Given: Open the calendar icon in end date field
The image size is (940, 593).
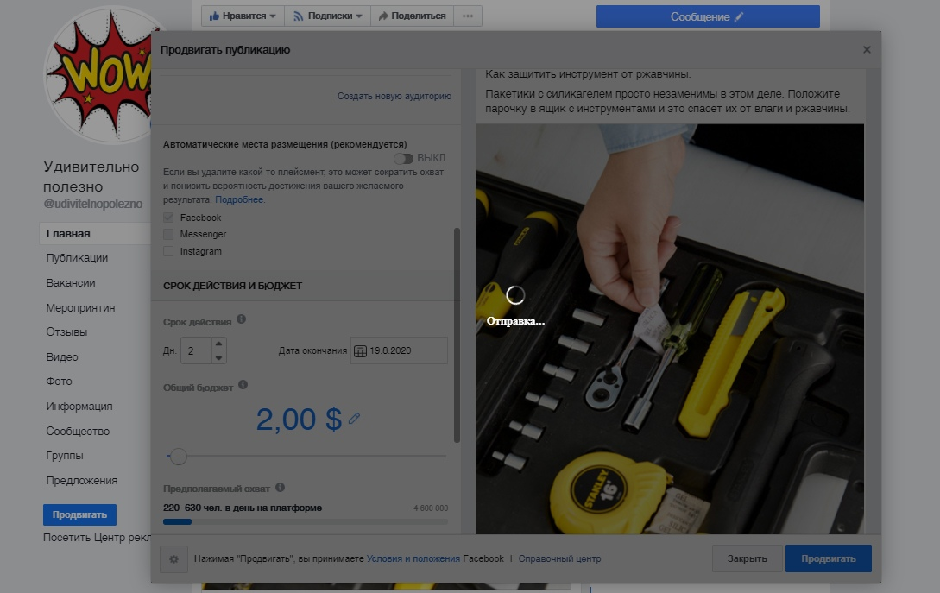Looking at the screenshot, I should [360, 351].
